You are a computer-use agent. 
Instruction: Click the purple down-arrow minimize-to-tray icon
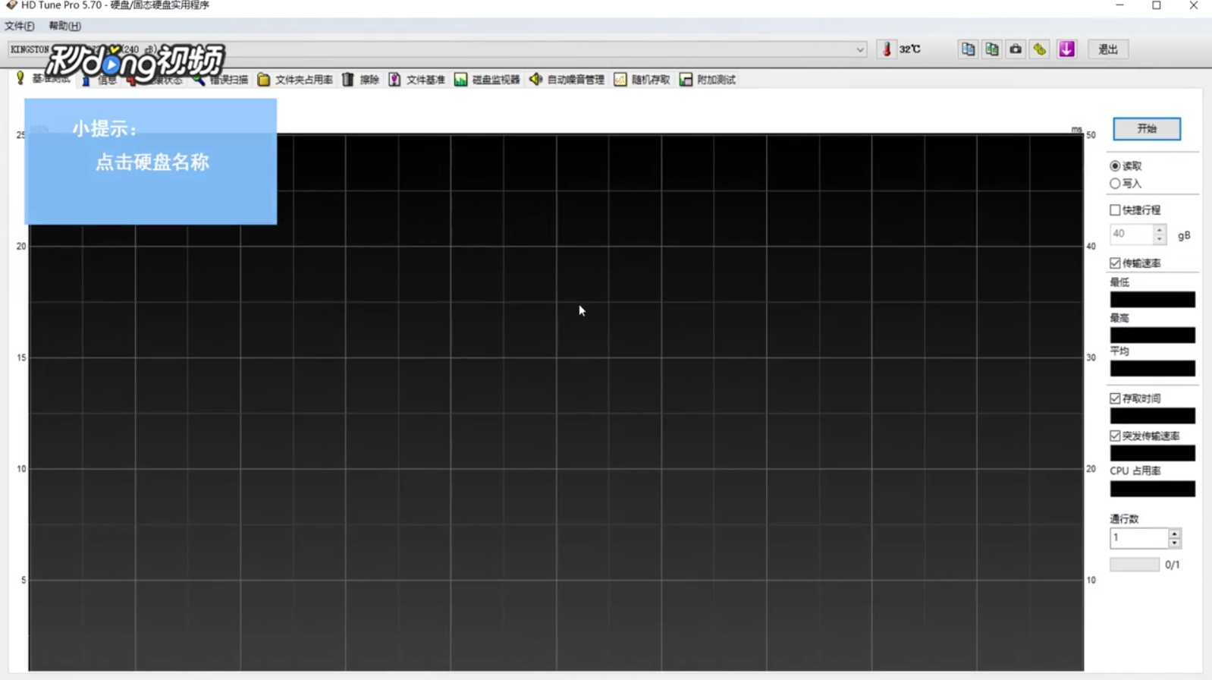pos(1067,49)
